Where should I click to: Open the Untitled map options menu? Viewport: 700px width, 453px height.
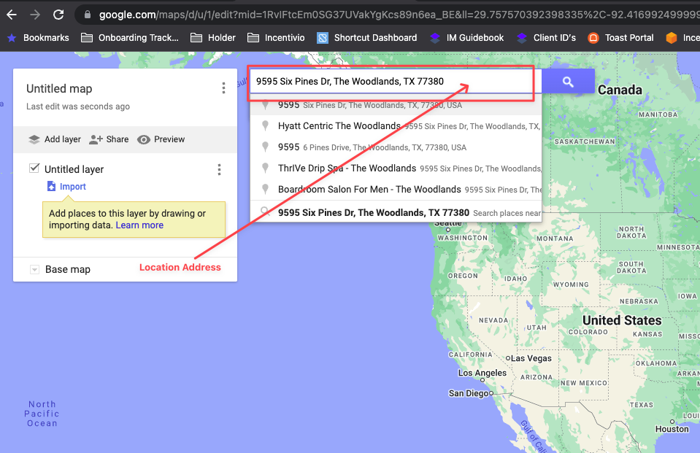223,88
